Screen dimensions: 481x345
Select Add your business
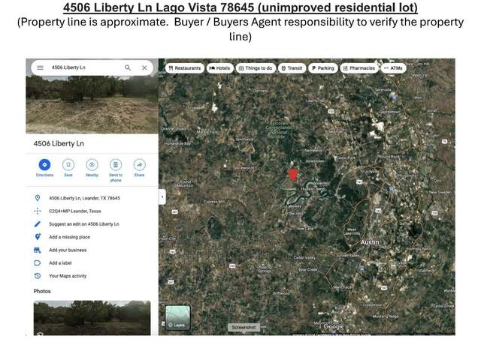click(68, 250)
